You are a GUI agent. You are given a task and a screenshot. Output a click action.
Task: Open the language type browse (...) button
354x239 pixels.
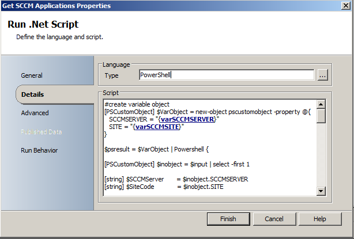(323, 75)
